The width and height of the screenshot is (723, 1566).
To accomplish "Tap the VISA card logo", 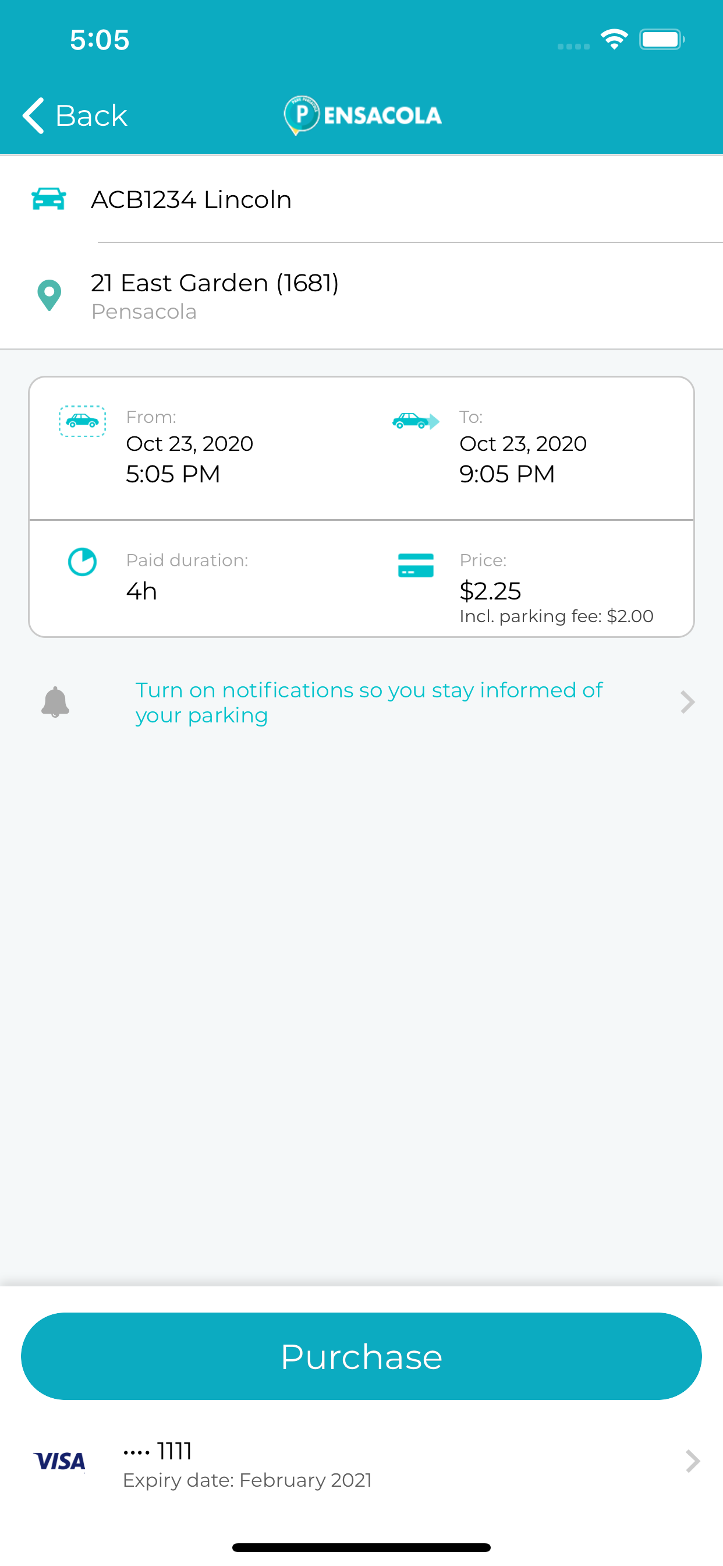I will point(59,1461).
